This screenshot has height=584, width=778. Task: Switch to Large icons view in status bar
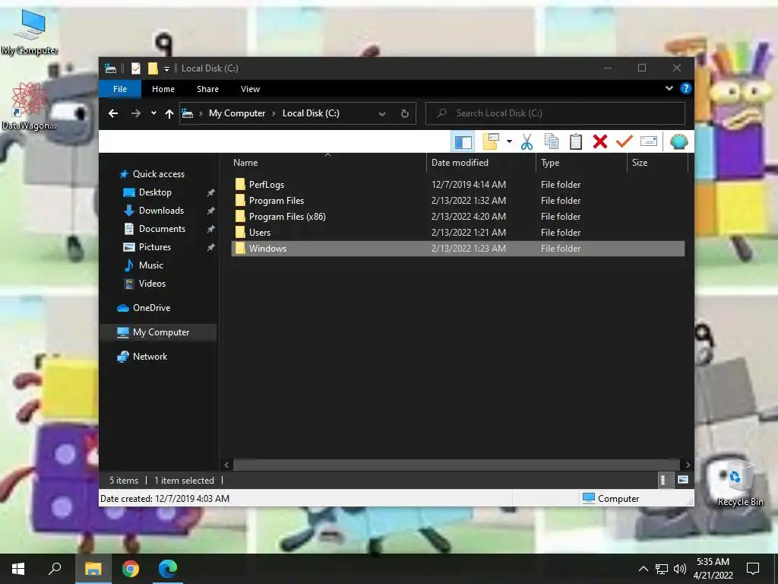click(683, 480)
